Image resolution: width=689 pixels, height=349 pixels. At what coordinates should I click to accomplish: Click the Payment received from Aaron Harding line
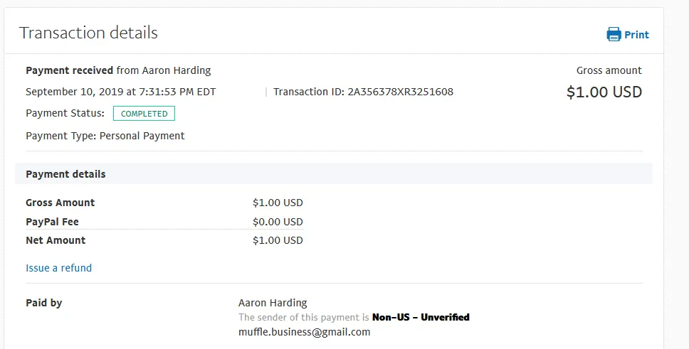[x=118, y=70]
